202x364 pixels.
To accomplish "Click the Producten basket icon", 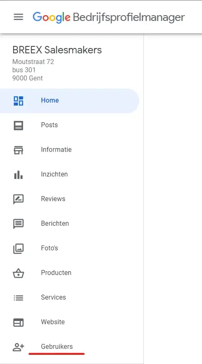I will (x=18, y=273).
